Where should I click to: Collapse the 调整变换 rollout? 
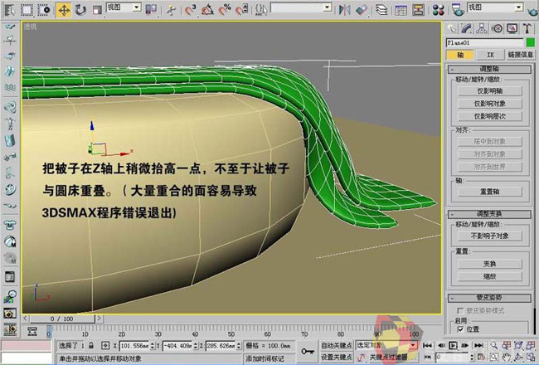489,214
